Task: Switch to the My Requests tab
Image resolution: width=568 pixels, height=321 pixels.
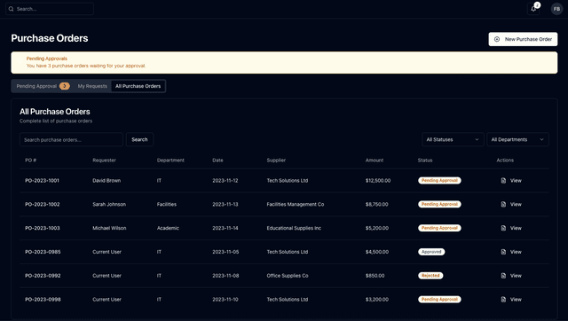Action: tap(92, 86)
